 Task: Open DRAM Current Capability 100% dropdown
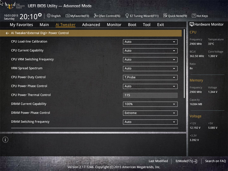click(150, 104)
